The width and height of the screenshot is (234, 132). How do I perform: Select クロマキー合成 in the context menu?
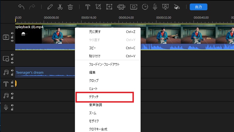click(108, 129)
